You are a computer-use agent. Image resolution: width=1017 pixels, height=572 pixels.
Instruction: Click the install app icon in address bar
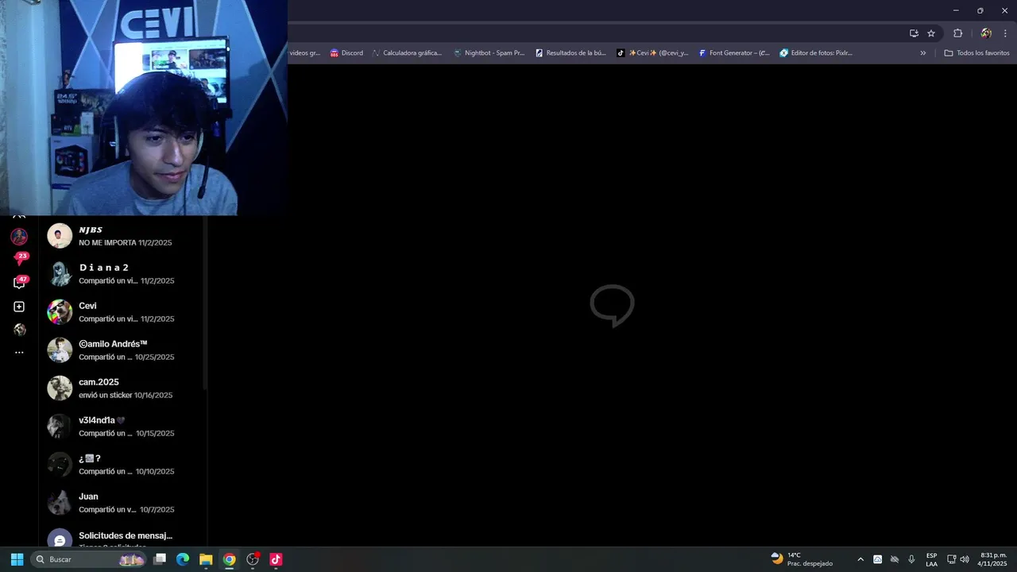click(914, 33)
